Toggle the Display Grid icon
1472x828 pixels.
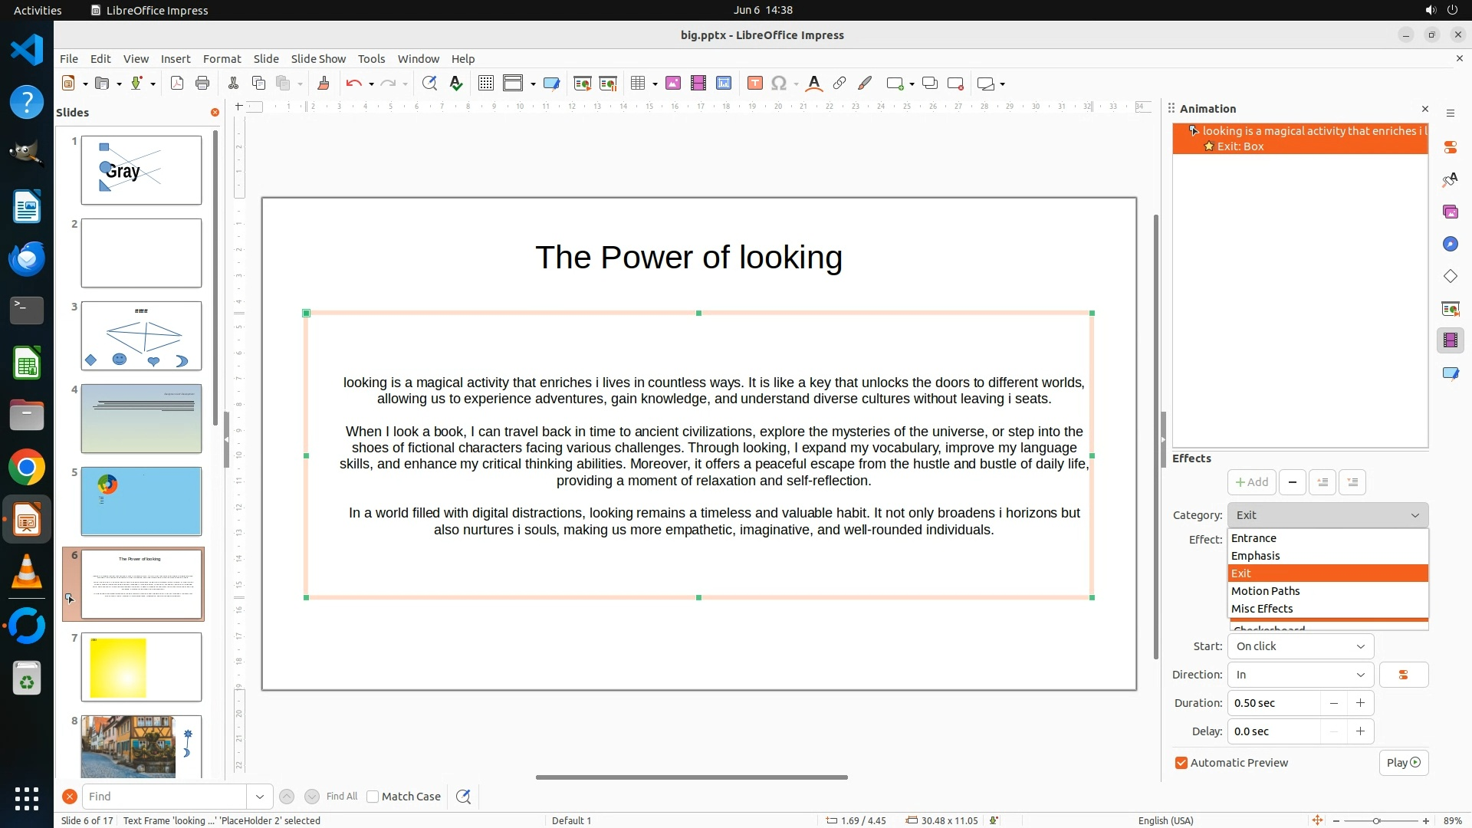tap(486, 84)
